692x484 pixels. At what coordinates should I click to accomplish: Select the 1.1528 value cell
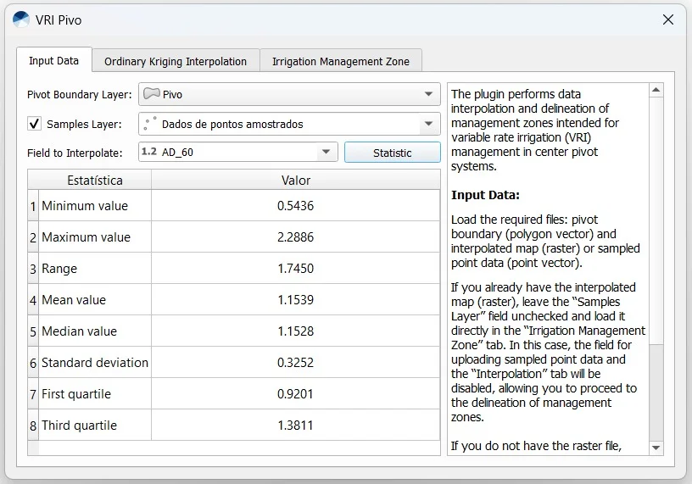point(296,331)
